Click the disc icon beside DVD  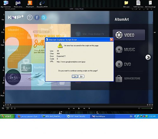tap(119, 64)
